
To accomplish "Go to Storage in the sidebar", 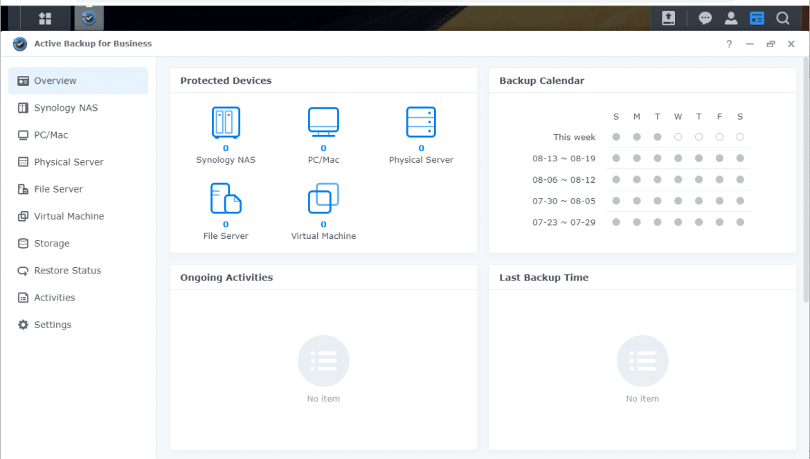I will tap(78, 243).
